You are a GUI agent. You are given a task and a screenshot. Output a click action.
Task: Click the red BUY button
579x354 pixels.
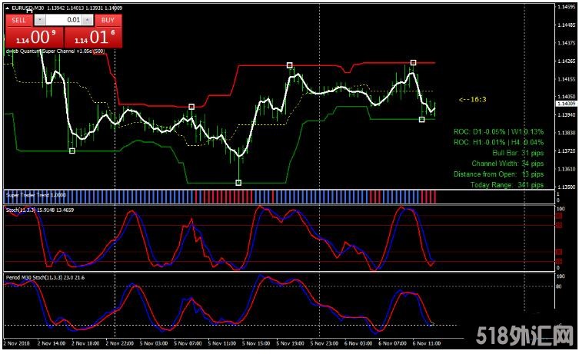click(x=108, y=20)
